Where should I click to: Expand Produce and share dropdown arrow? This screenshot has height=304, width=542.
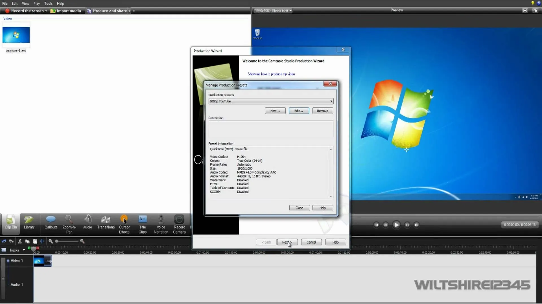pyautogui.click(x=130, y=11)
